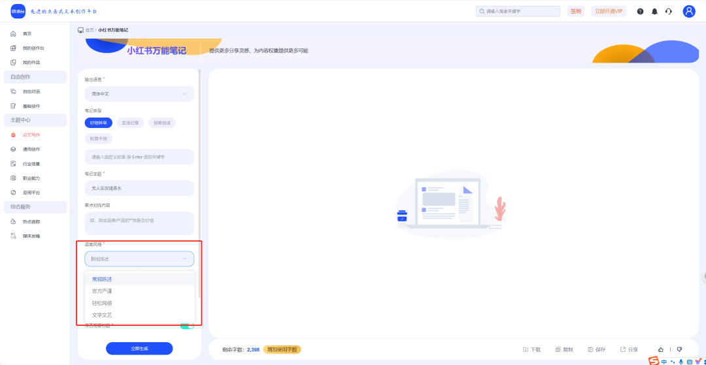
Task: Click the Sogou input method S icon
Action: click(654, 361)
